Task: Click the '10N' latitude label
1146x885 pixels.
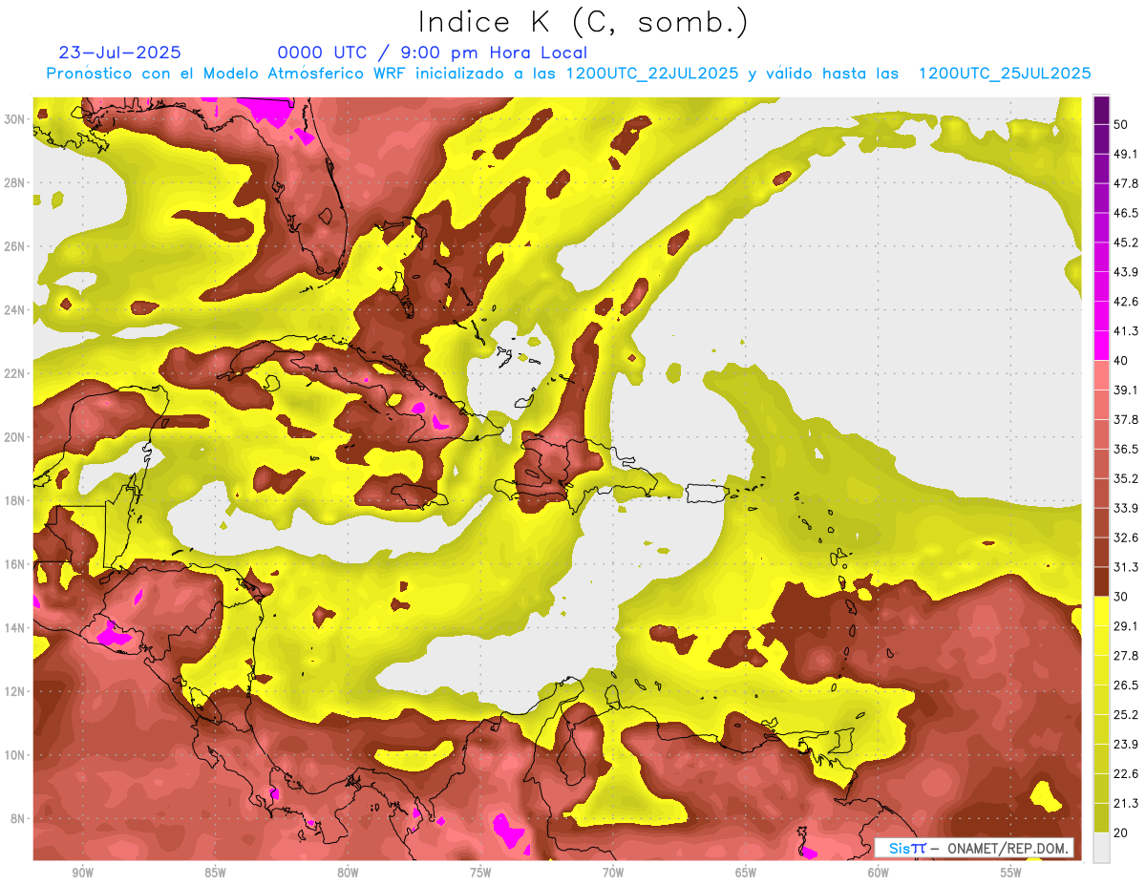Action: click(x=14, y=755)
